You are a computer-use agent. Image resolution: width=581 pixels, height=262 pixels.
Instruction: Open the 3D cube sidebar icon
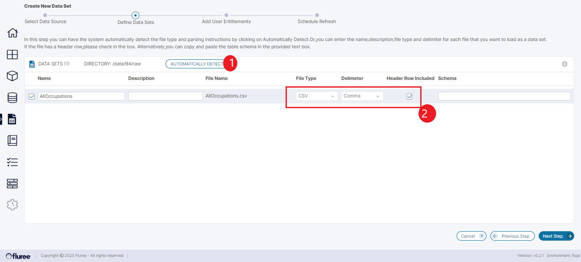pos(12,76)
